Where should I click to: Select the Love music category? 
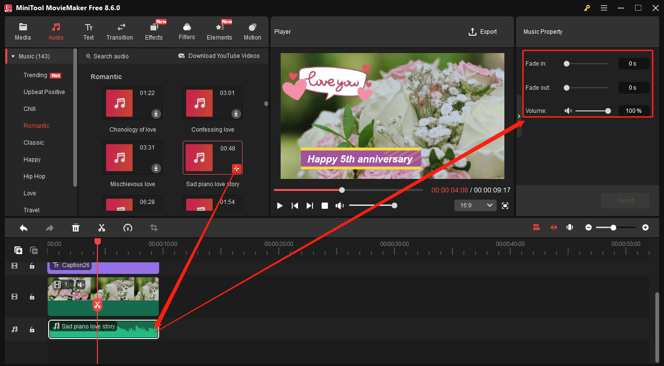[x=30, y=193]
